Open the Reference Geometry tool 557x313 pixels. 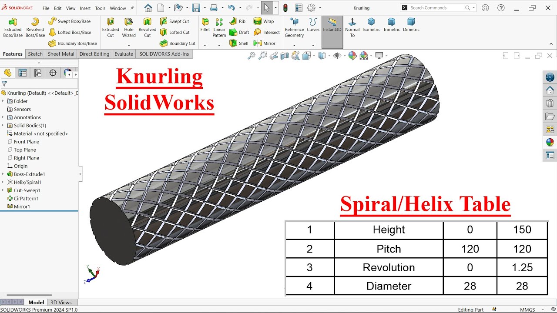(294, 27)
